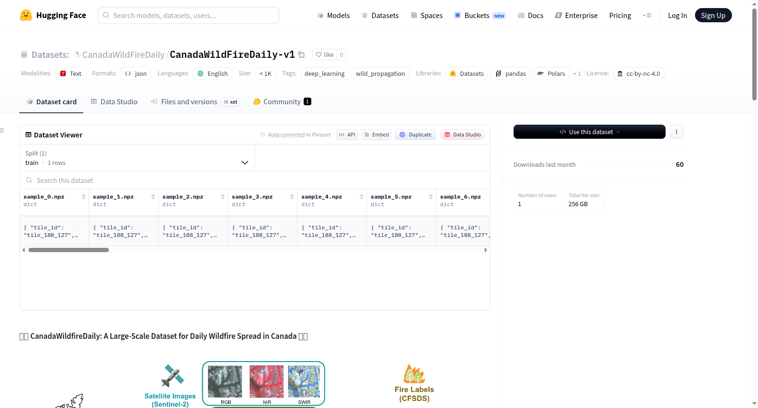The height and width of the screenshot is (408, 758).
Task: Click the RGB satellite image thumbnail
Action: point(225,381)
